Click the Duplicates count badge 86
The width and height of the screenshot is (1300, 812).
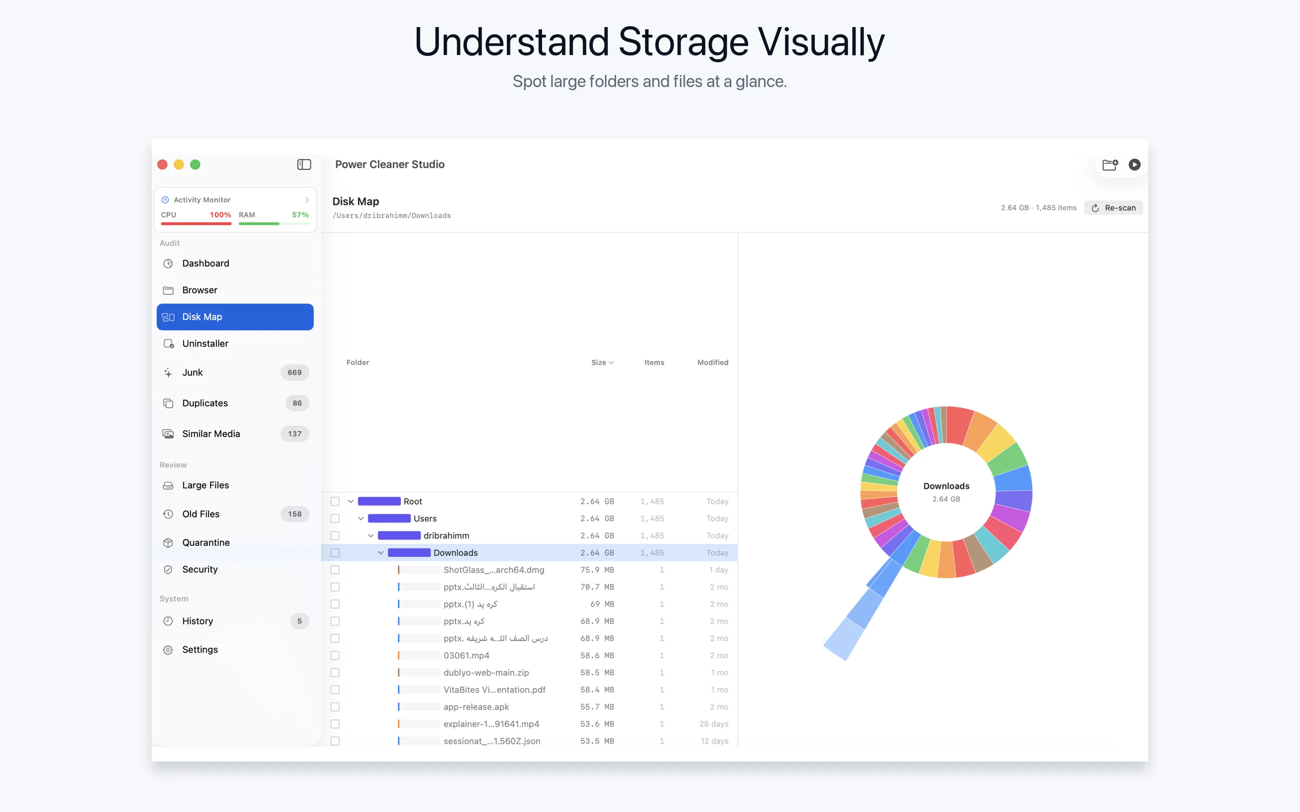(297, 403)
